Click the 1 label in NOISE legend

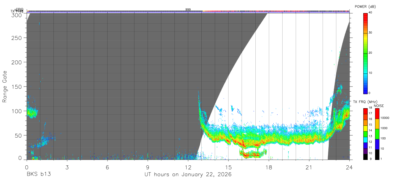(381, 159)
